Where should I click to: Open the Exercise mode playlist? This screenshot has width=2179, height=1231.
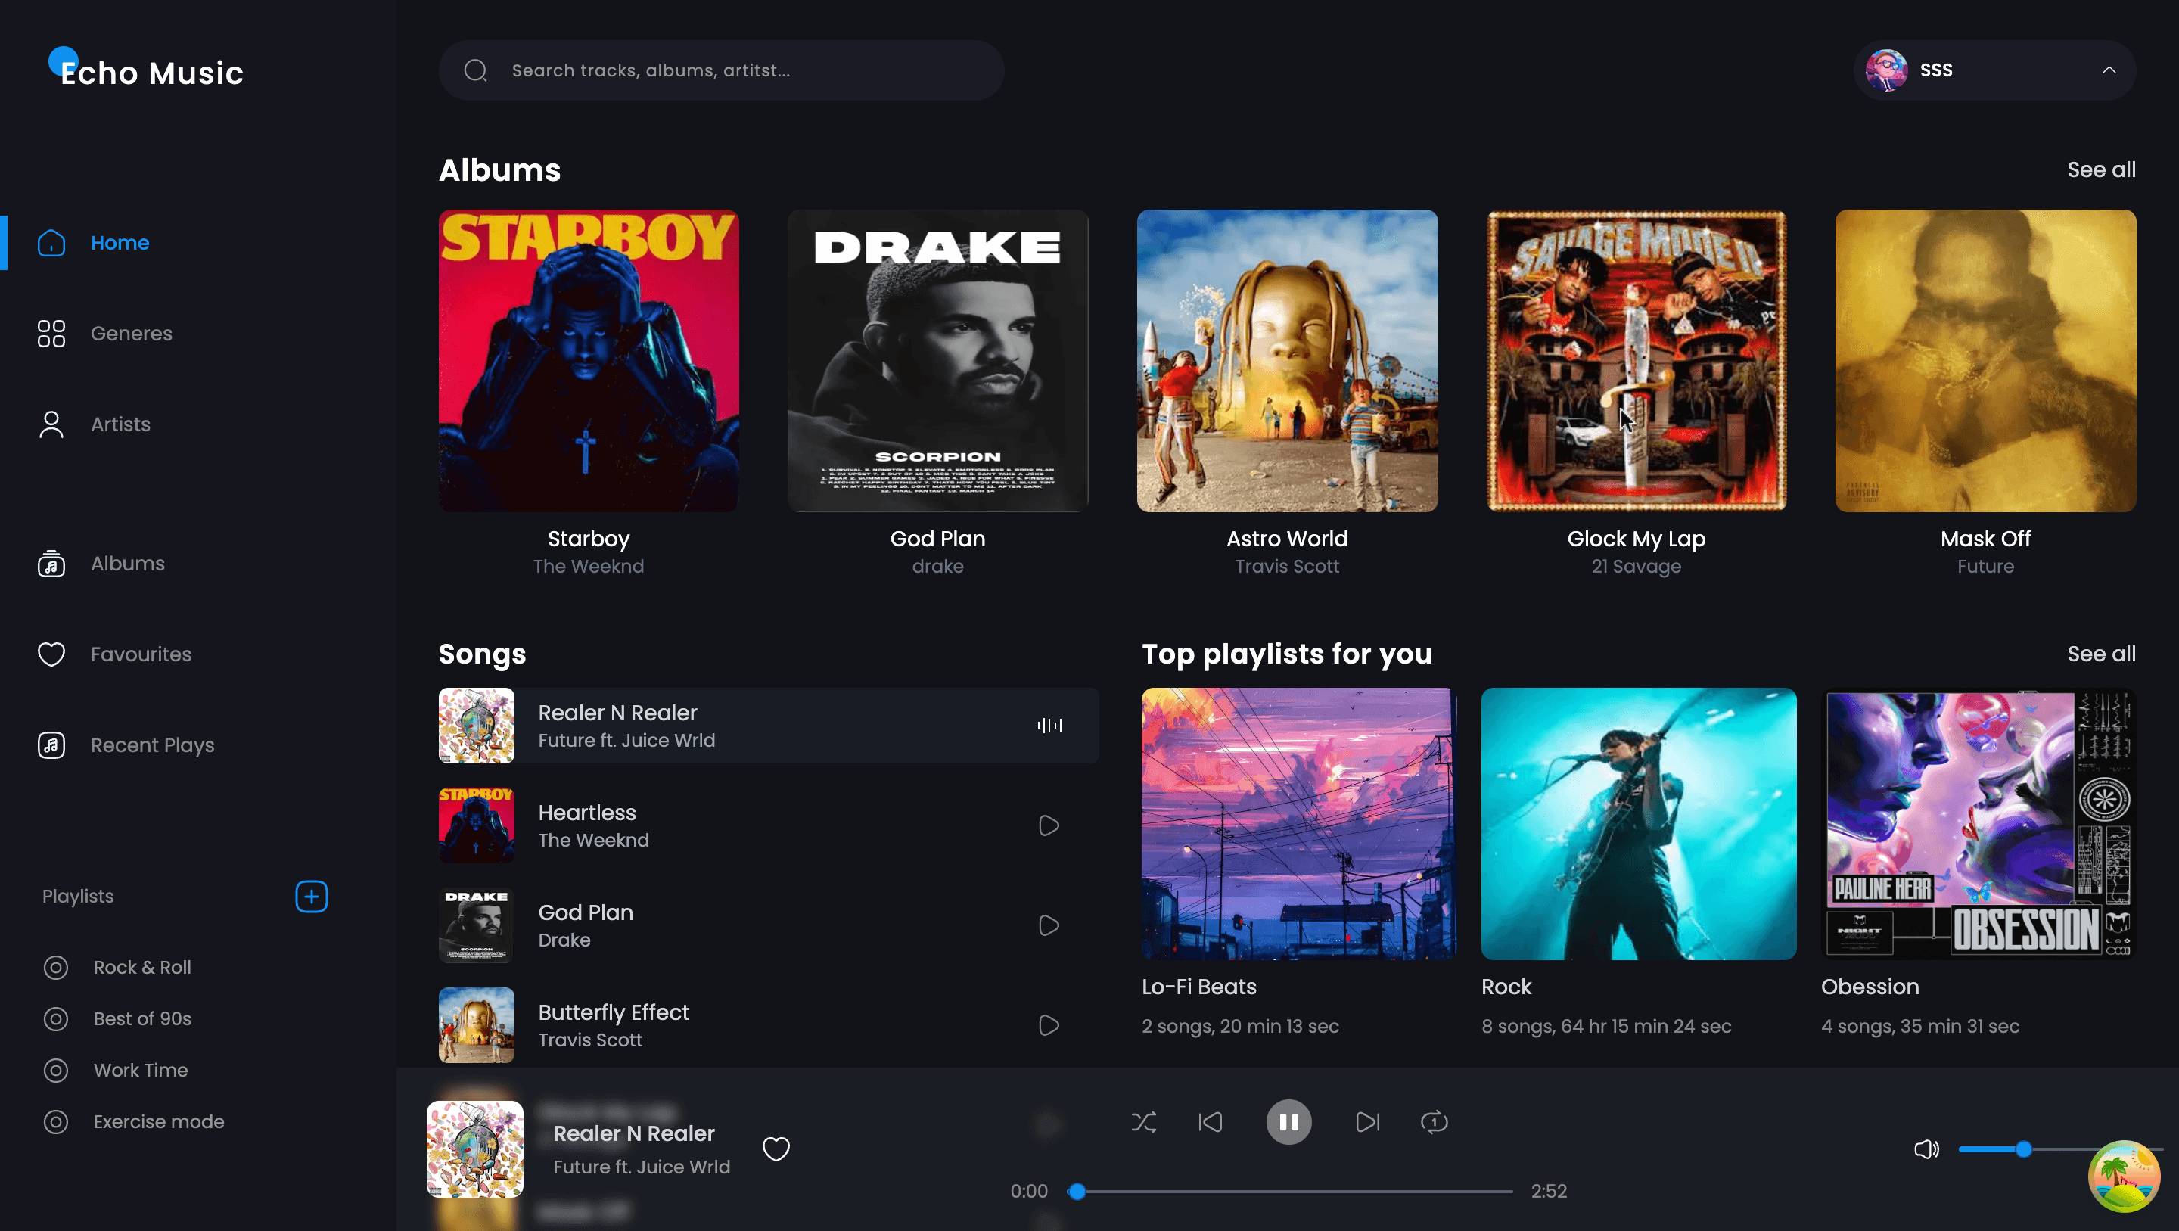(159, 1121)
